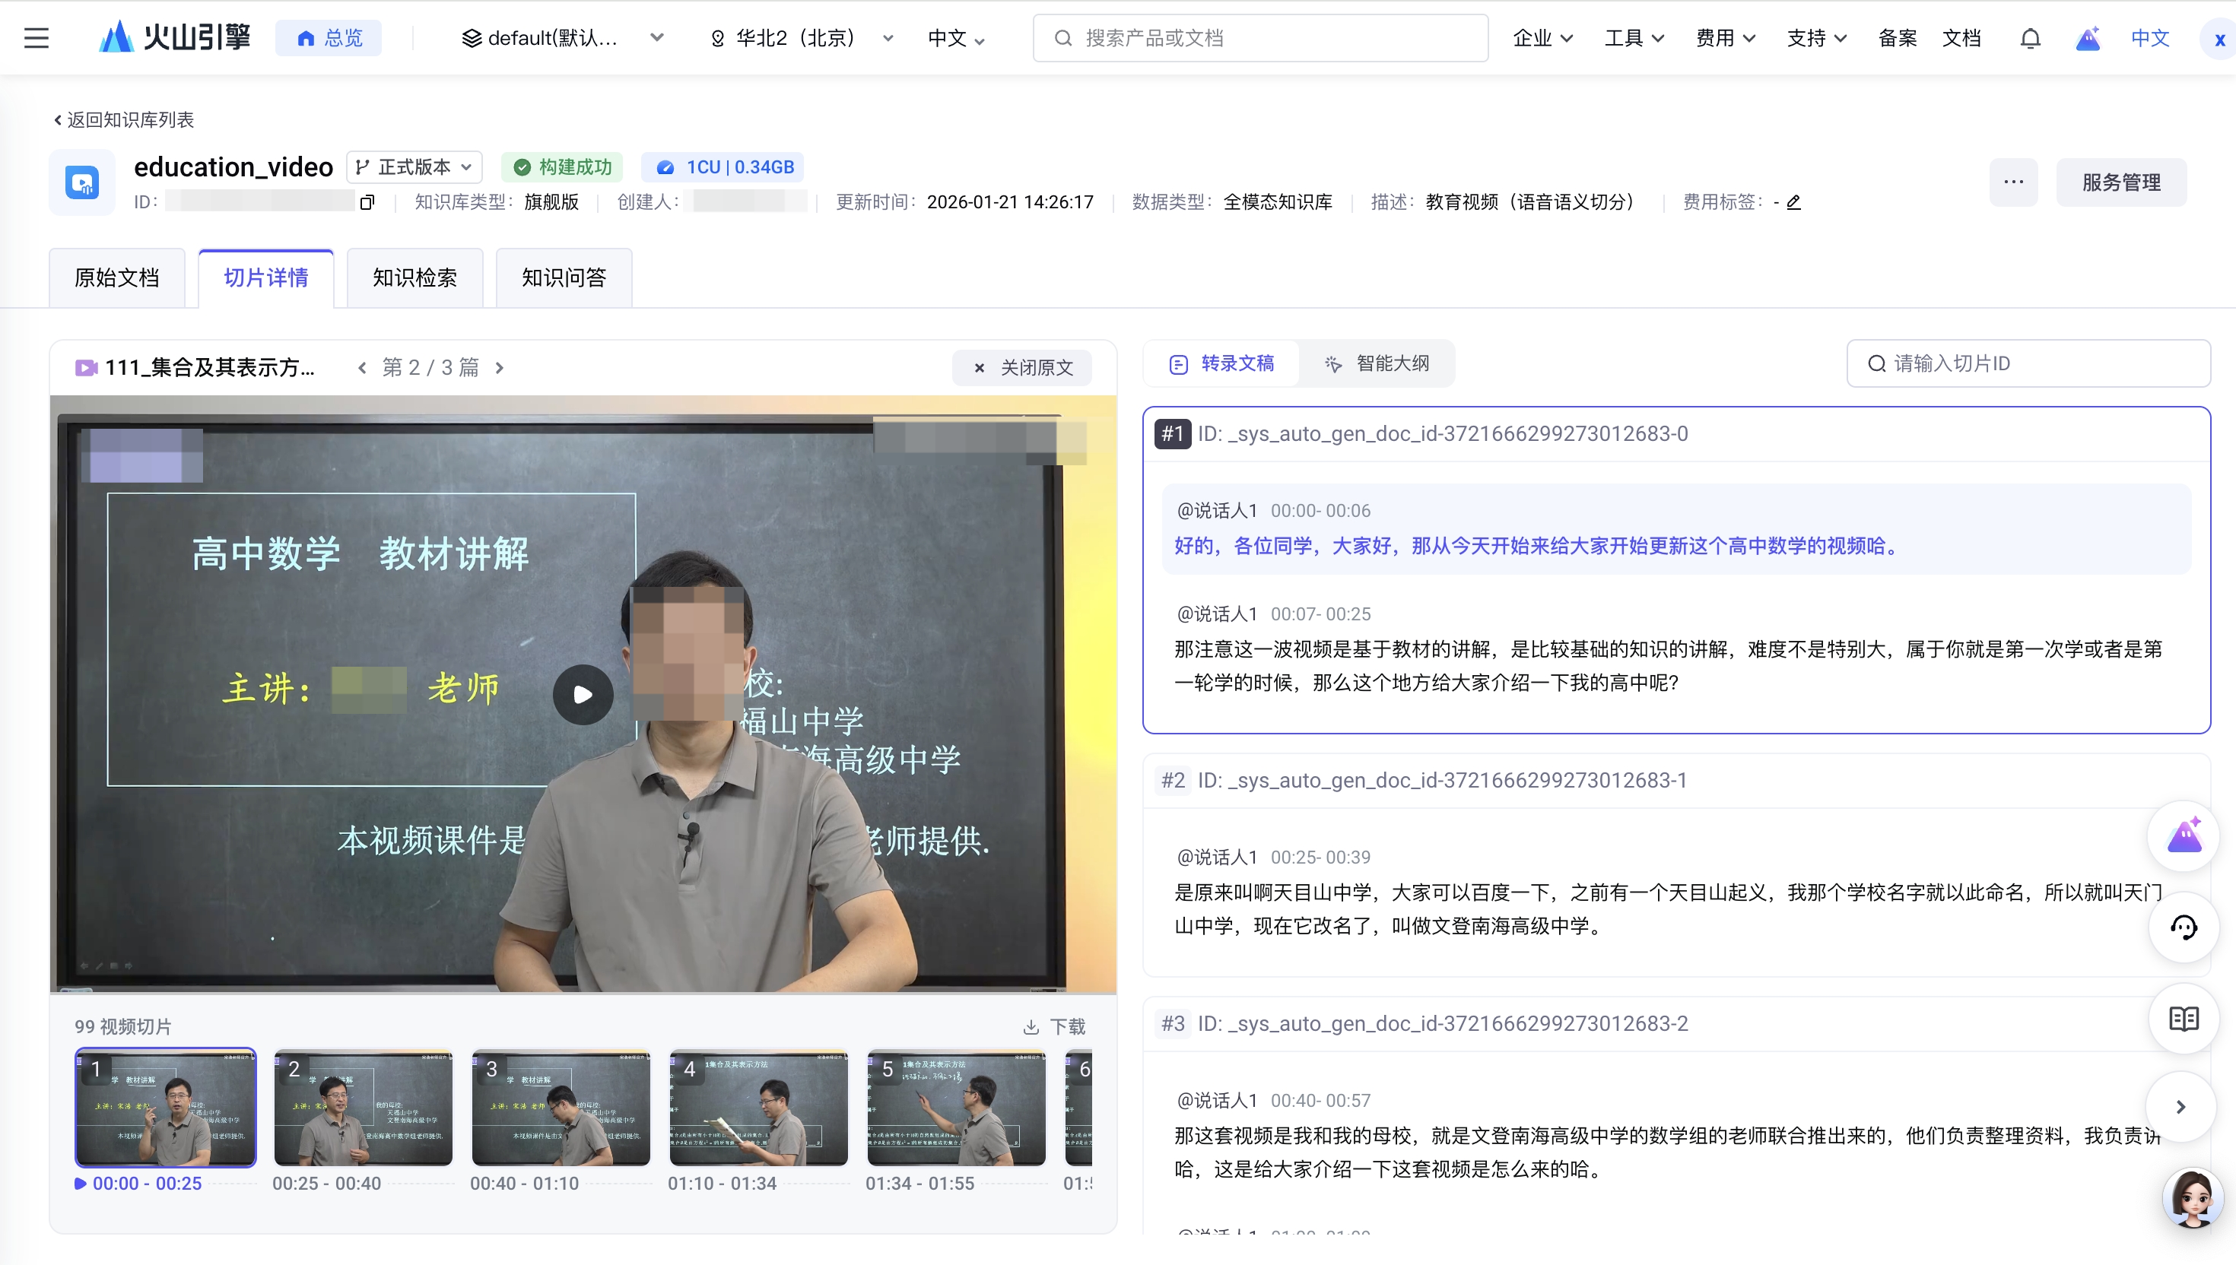The image size is (2236, 1265).
Task: Copy the knowledge base ID
Action: coord(367,202)
